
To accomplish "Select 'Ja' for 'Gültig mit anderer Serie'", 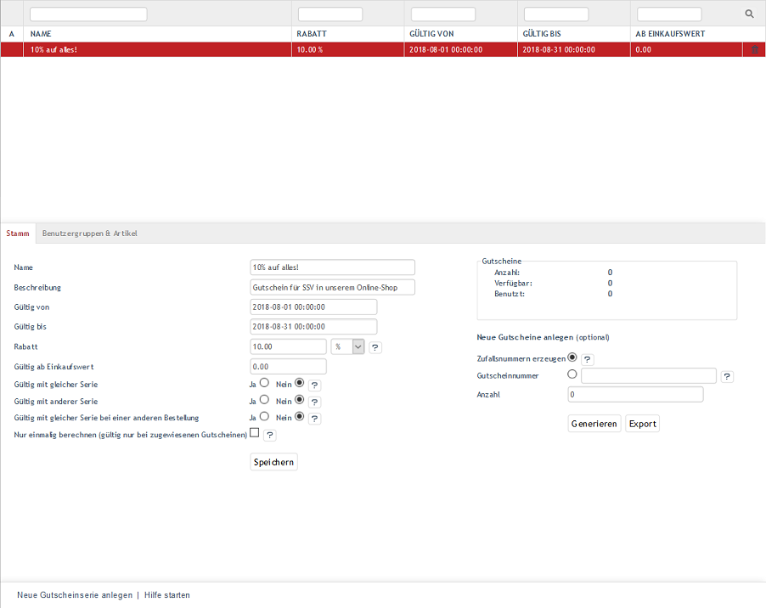I will tap(264, 400).
